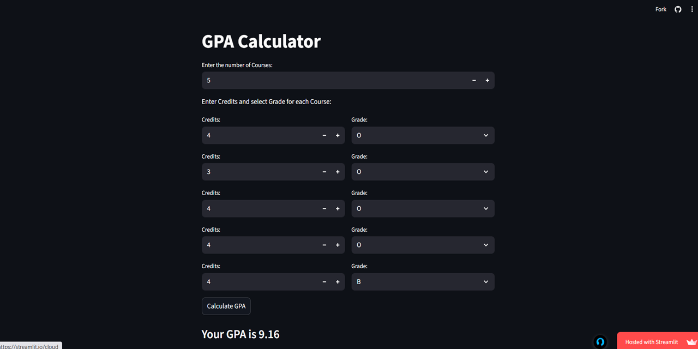The width and height of the screenshot is (698, 349).
Task: Increment third course credits using plus
Action: point(338,208)
